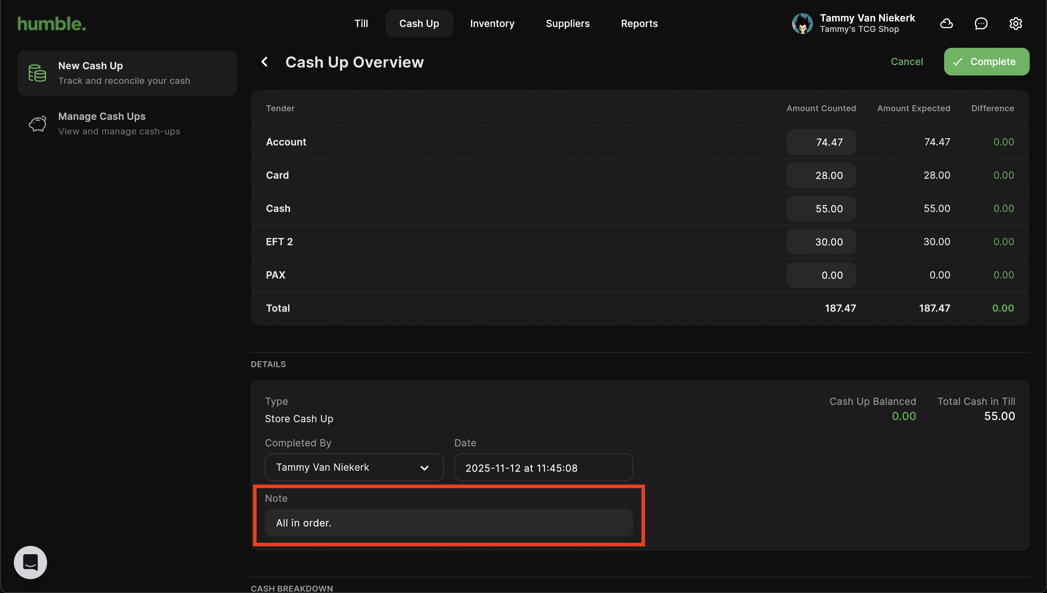Image resolution: width=1047 pixels, height=593 pixels.
Task: Open Manage Cash Ups from sidebar
Action: point(119,123)
